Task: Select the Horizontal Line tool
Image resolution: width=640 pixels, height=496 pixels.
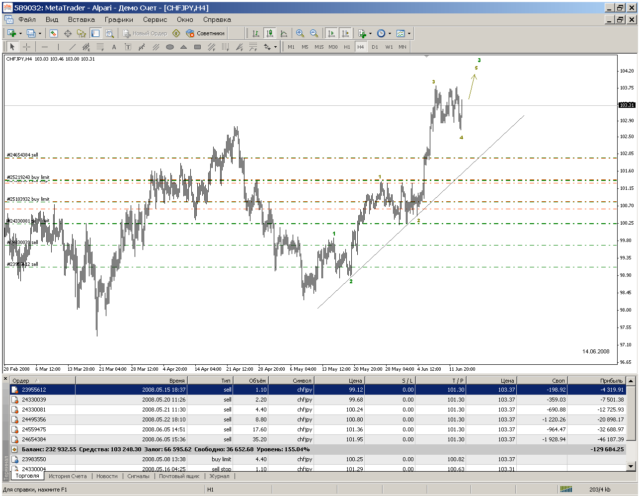Action: pos(45,47)
